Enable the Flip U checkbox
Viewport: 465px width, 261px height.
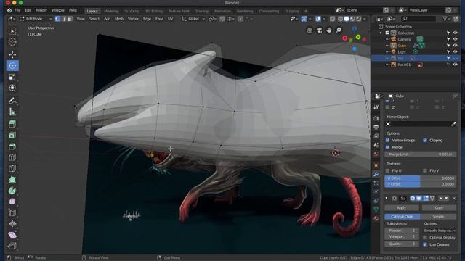[x=387, y=171]
